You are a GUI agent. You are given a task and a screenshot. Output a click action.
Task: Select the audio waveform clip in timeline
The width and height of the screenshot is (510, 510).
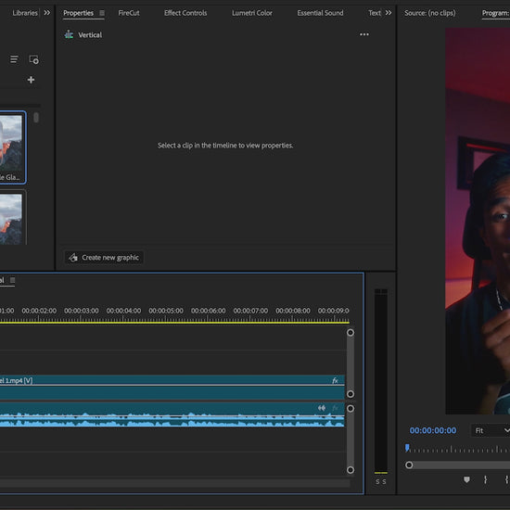tap(172, 414)
